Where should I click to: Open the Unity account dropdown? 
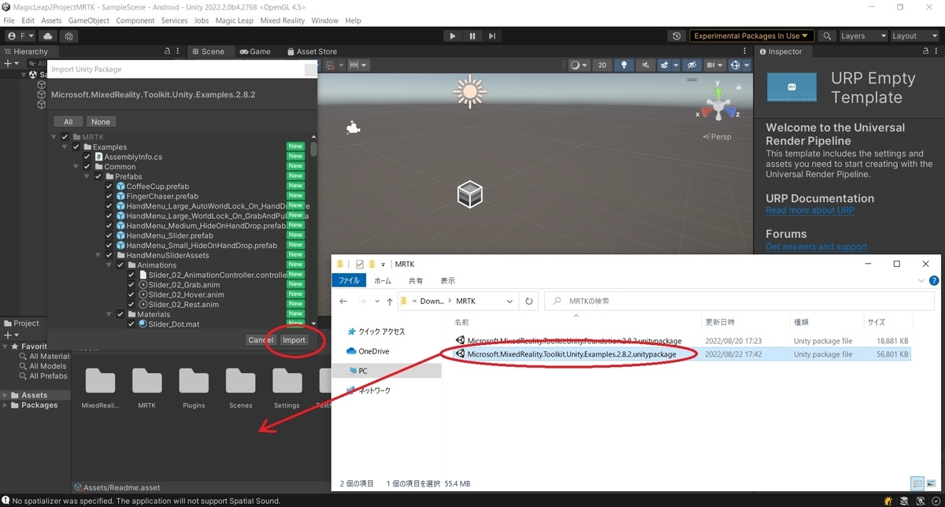(x=21, y=36)
